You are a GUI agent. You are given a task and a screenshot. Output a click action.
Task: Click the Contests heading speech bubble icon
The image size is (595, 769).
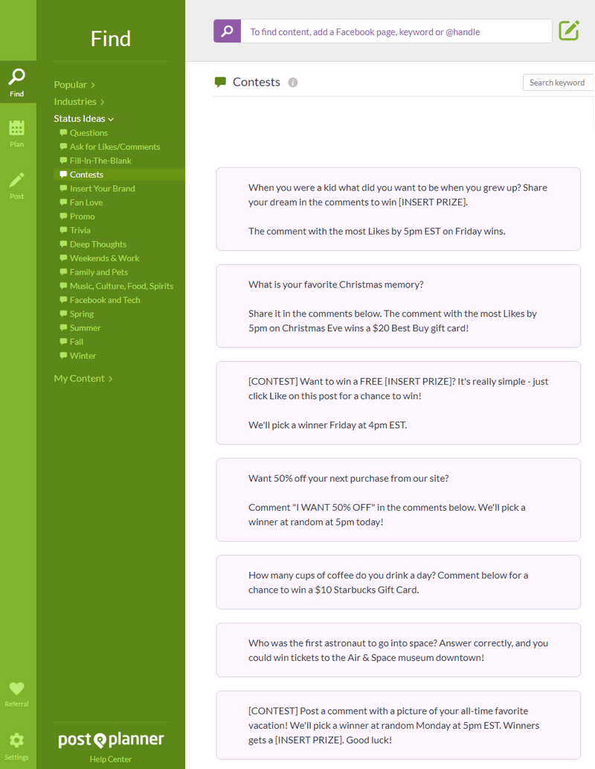pos(221,82)
